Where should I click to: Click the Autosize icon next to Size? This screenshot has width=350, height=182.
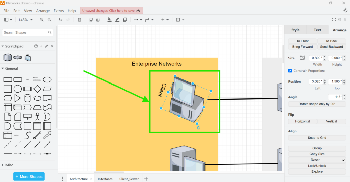pos(303,58)
